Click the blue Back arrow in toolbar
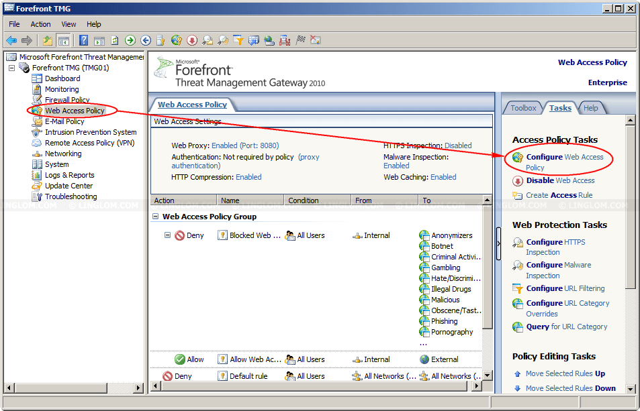Screen dimensions: 640x411 pos(11,40)
